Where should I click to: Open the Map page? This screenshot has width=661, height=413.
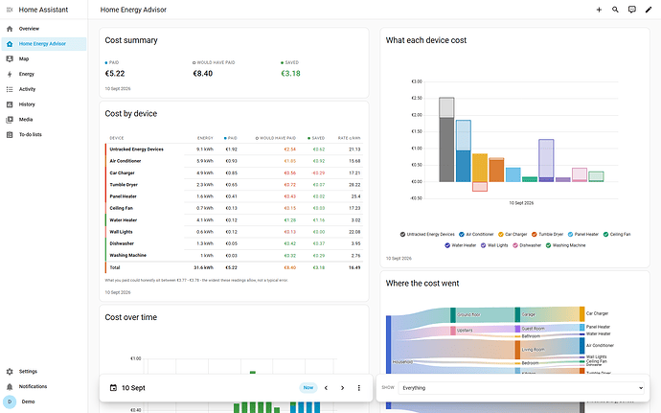[44, 59]
